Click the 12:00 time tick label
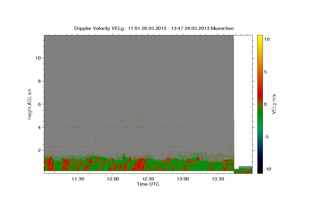Image resolution: width=312 pixels, height=208 pixels. (x=113, y=179)
